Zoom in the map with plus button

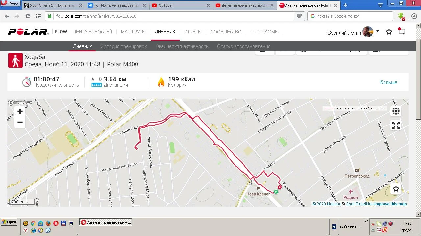[20, 112]
